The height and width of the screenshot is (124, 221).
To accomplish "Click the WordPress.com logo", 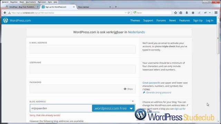I will coord(17,20).
